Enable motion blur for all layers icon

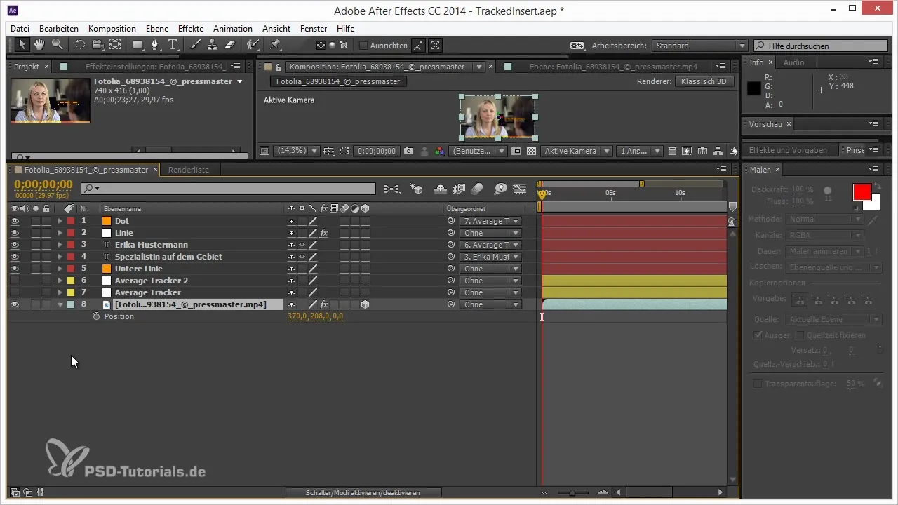pos(477,189)
